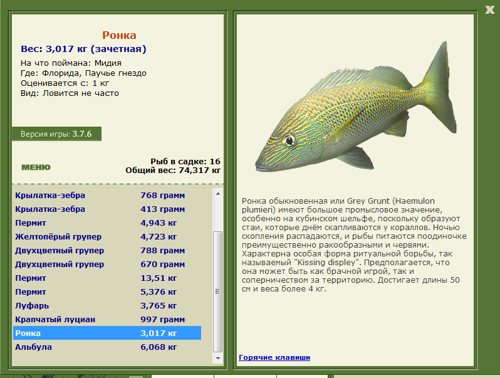Open the Горячие клавиши link

[x=274, y=357]
